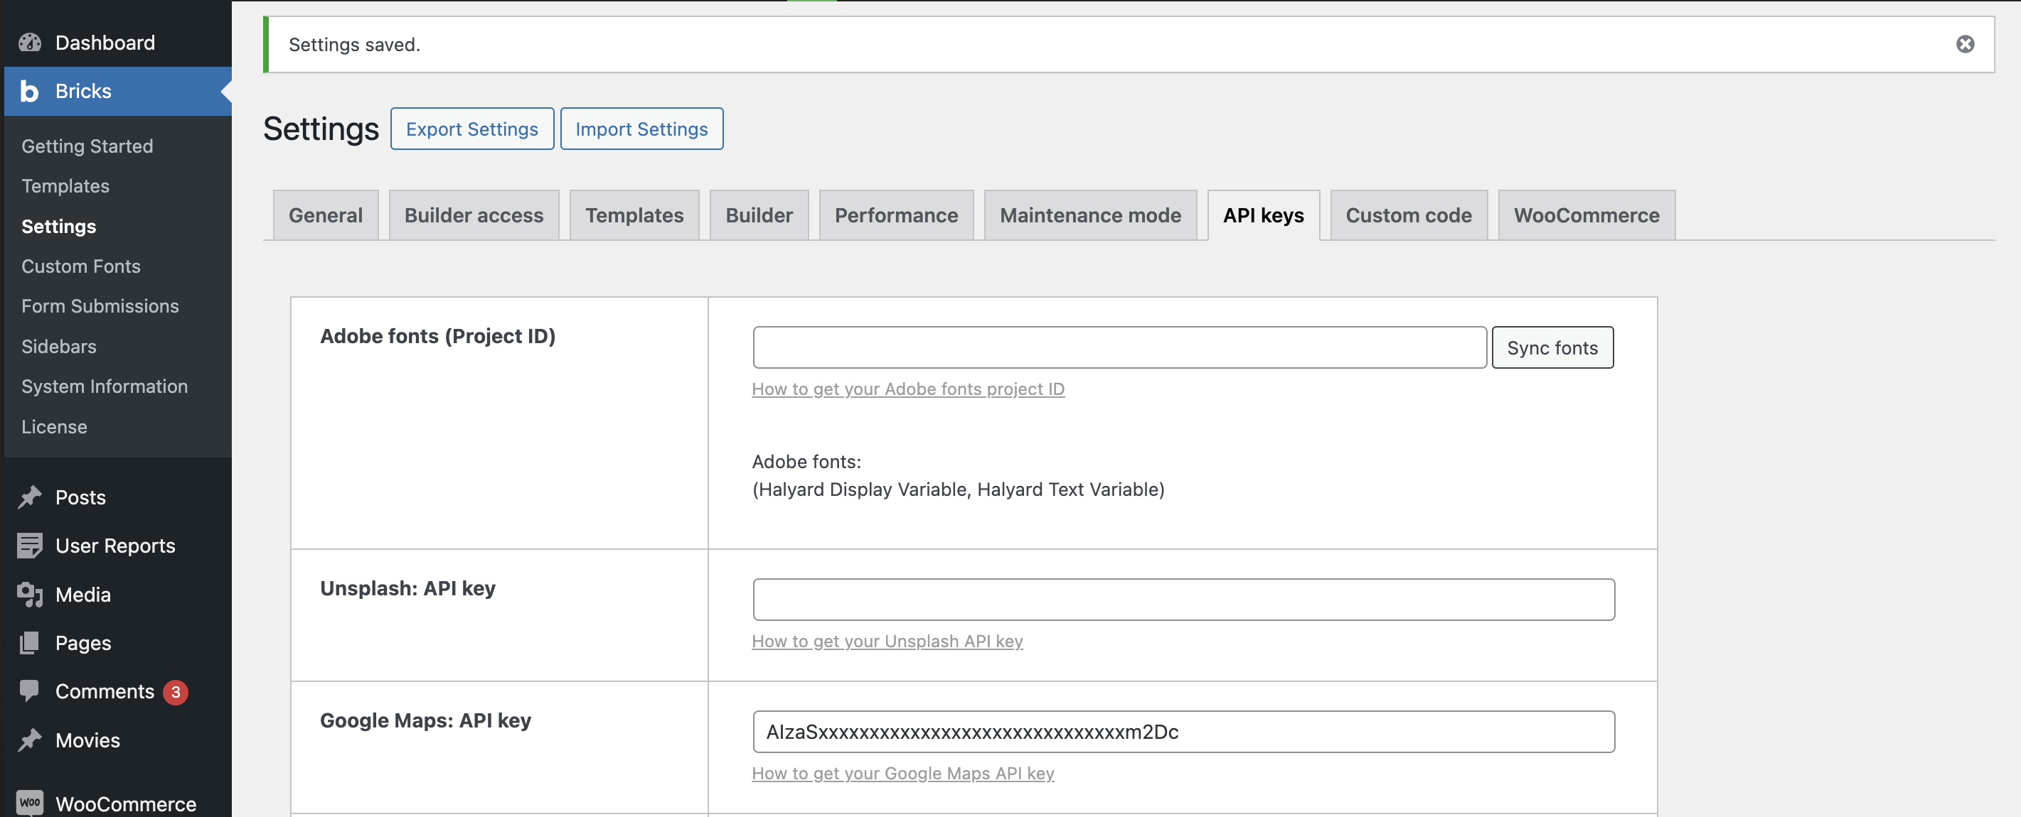The width and height of the screenshot is (2021, 817).
Task: Switch to the Performance tab
Action: coord(895,216)
